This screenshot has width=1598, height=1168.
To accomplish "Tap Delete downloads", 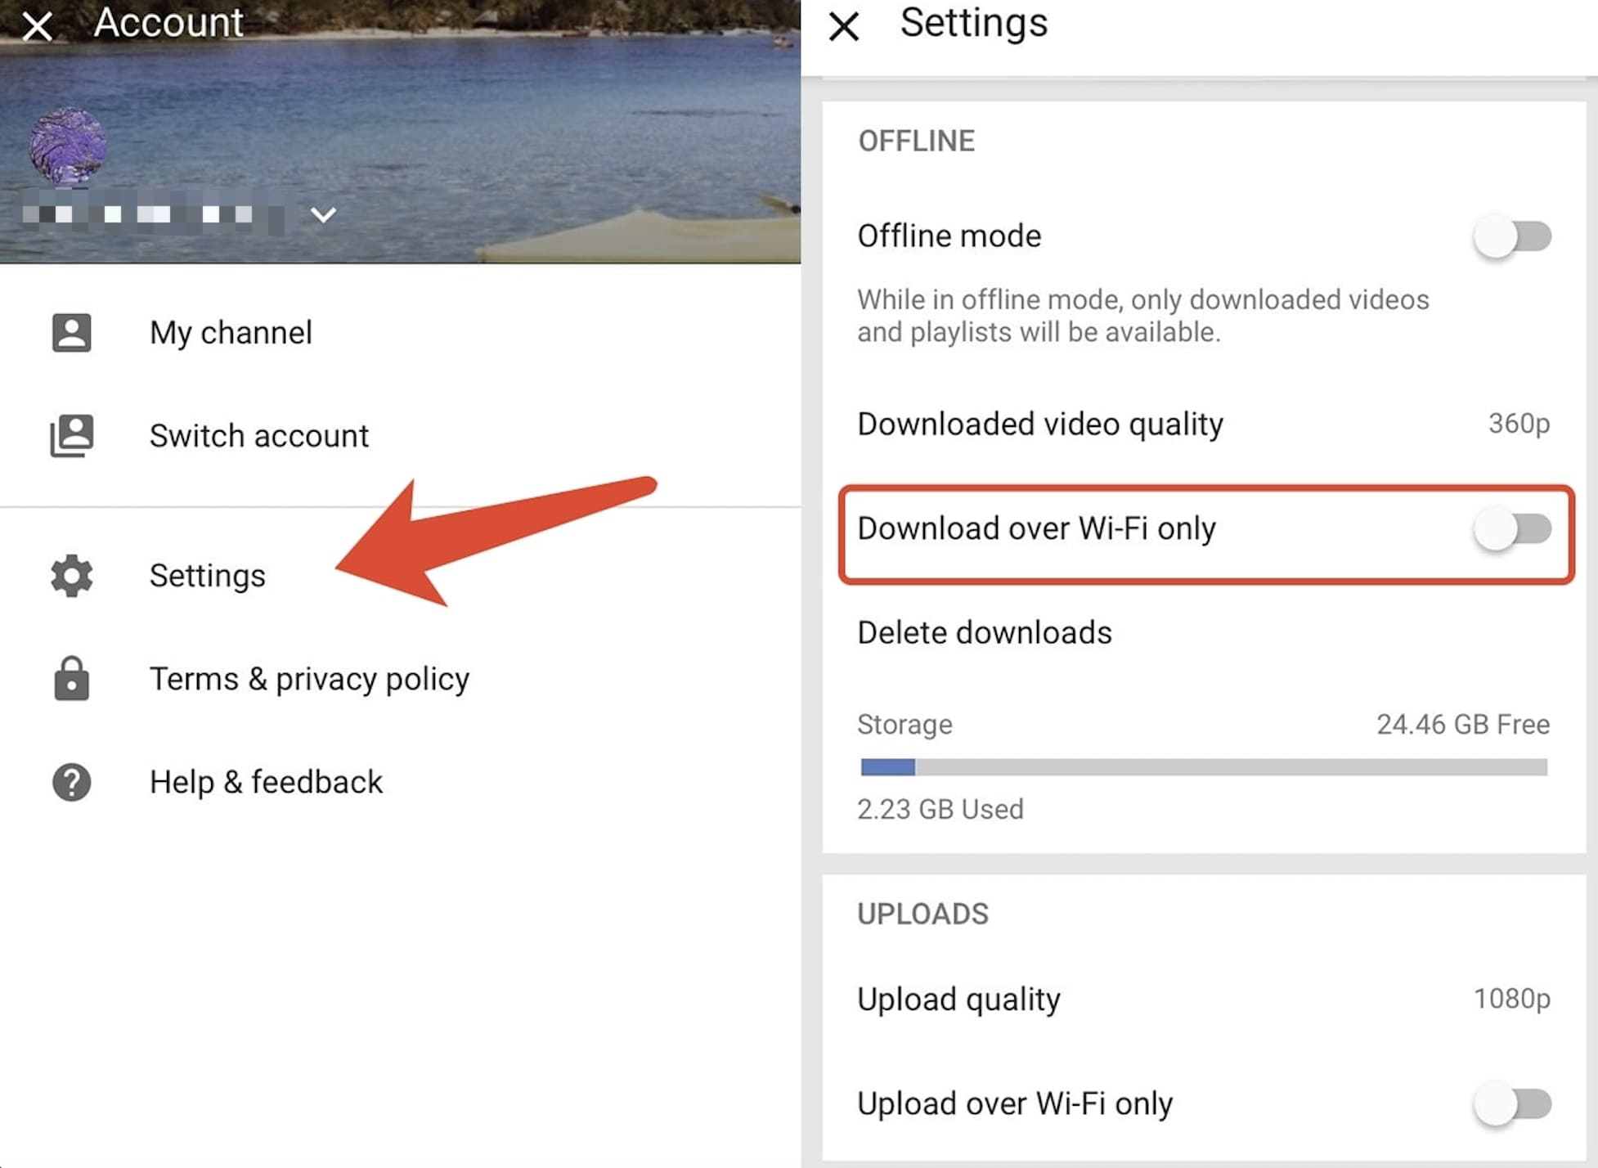I will tap(984, 633).
